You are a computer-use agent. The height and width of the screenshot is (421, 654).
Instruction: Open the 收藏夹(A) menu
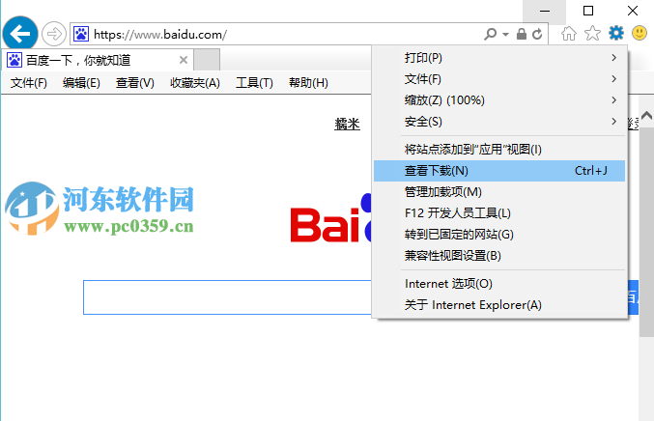click(195, 83)
